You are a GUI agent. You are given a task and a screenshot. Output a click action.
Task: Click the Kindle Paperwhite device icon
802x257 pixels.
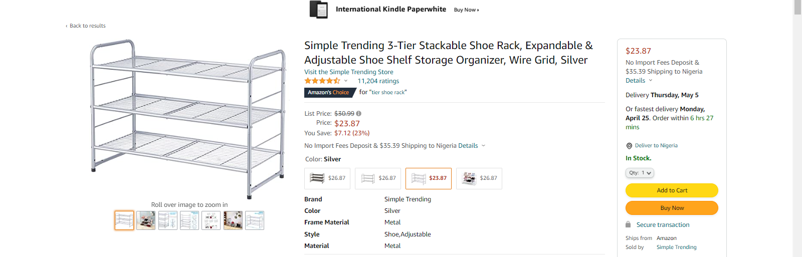pos(319,10)
